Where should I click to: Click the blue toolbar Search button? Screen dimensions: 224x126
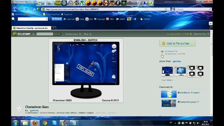coord(57,19)
